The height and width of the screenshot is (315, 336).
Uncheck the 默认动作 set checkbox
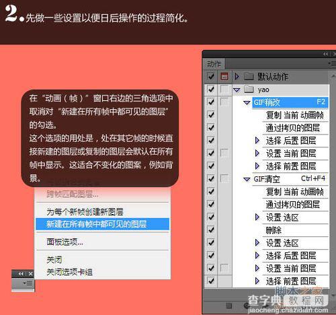pyautogui.click(x=211, y=76)
